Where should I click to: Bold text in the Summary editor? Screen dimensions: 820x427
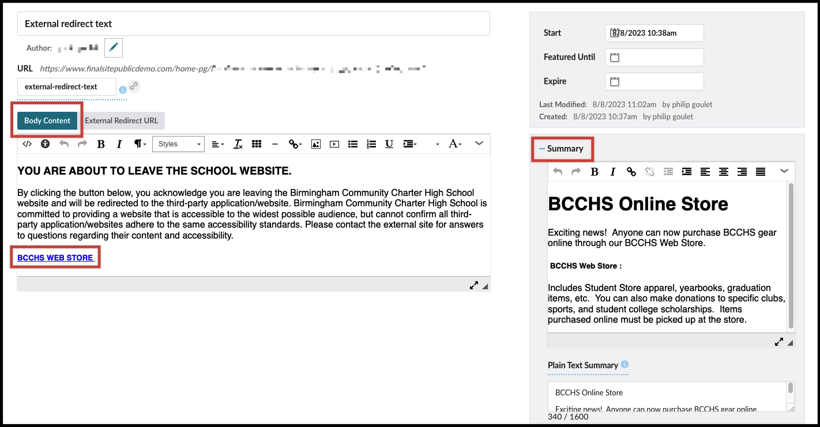click(x=595, y=172)
